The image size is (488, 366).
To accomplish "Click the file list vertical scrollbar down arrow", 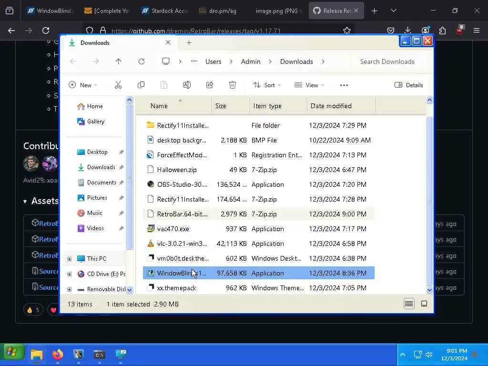I will click(429, 290).
